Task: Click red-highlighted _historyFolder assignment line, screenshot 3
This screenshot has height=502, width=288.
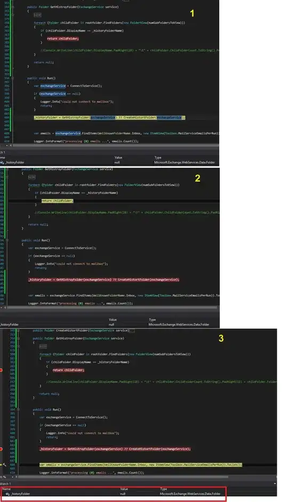Action: click(x=115, y=449)
